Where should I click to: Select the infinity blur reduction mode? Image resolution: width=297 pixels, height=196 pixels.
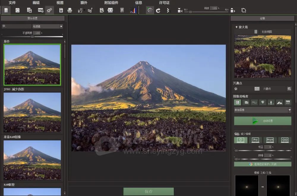285,140
